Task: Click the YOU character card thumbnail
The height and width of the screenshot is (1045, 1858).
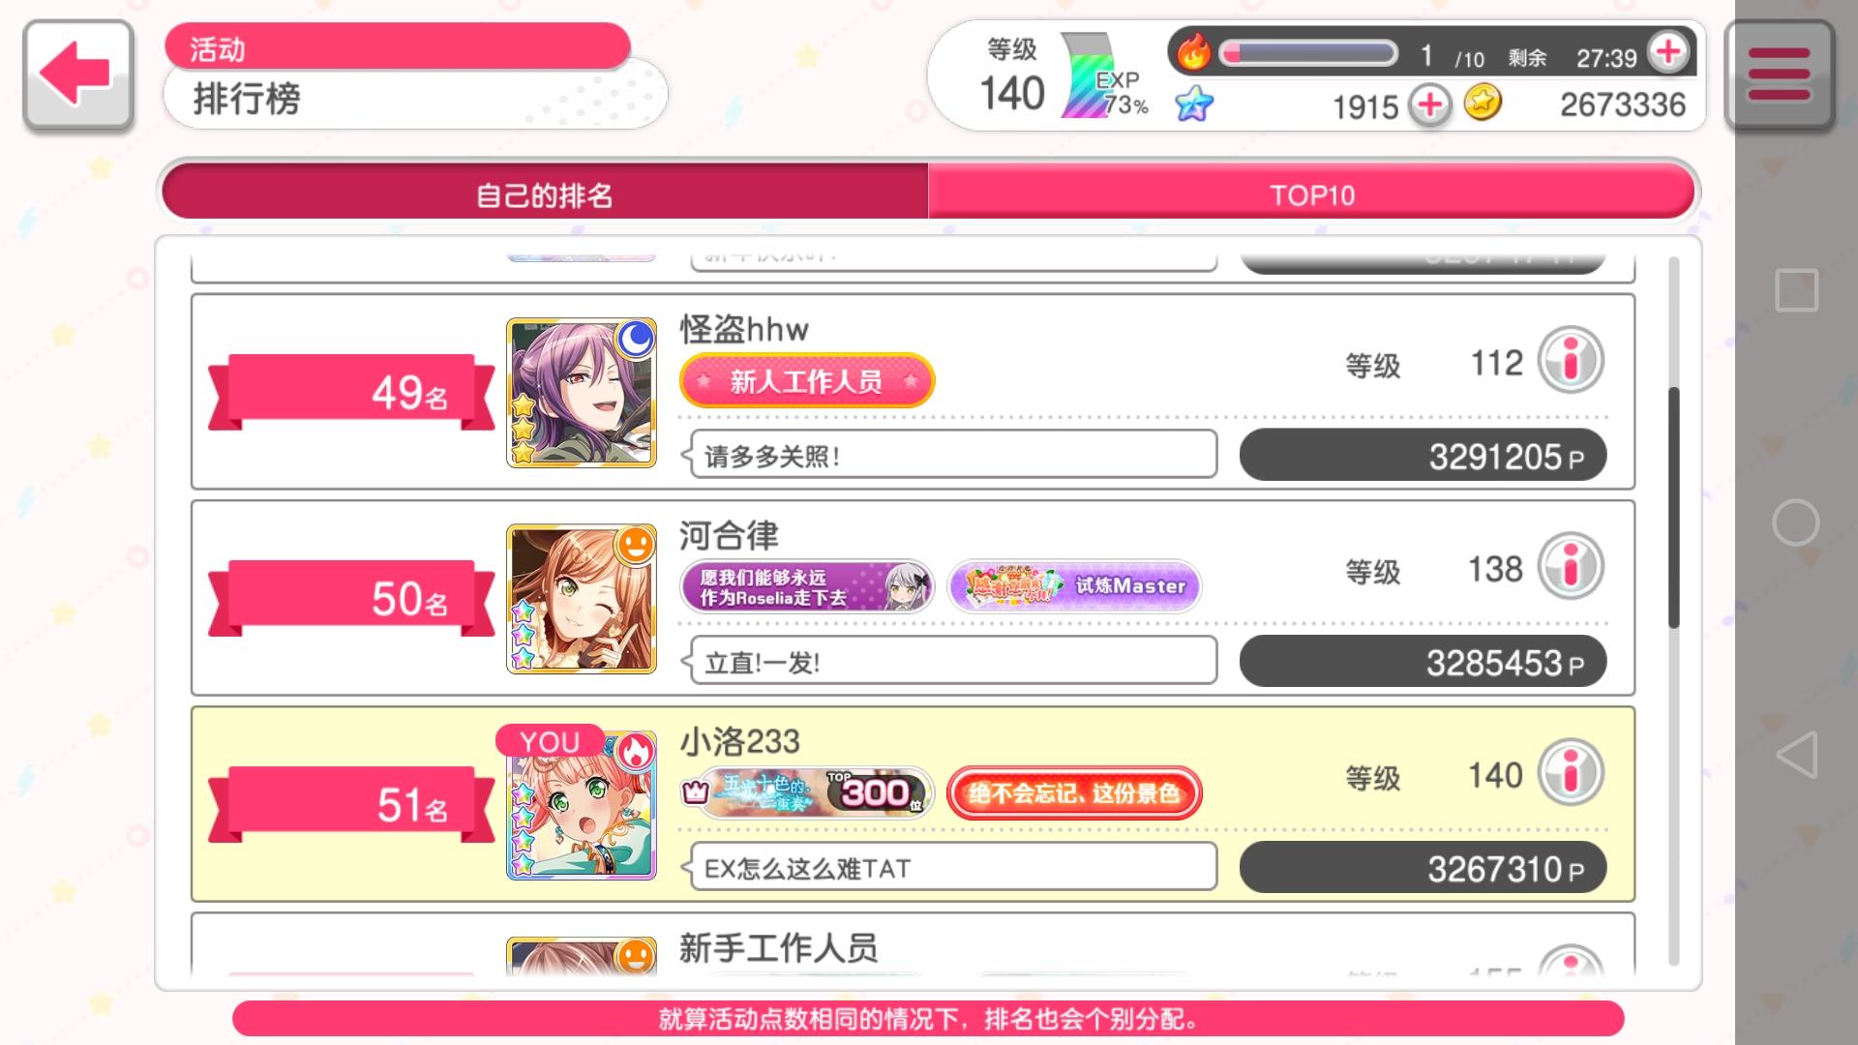Action: 581,805
